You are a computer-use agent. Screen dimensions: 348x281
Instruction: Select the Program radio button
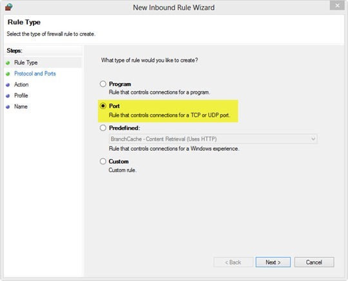coord(103,84)
